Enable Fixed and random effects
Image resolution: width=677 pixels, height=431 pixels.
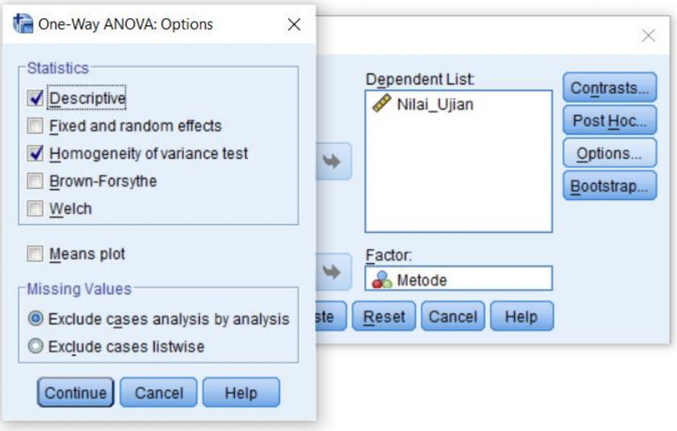pos(35,126)
